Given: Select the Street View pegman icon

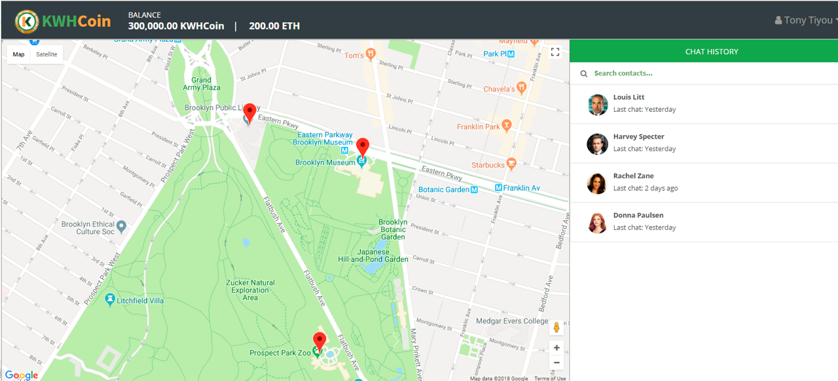Looking at the screenshot, I should [556, 327].
